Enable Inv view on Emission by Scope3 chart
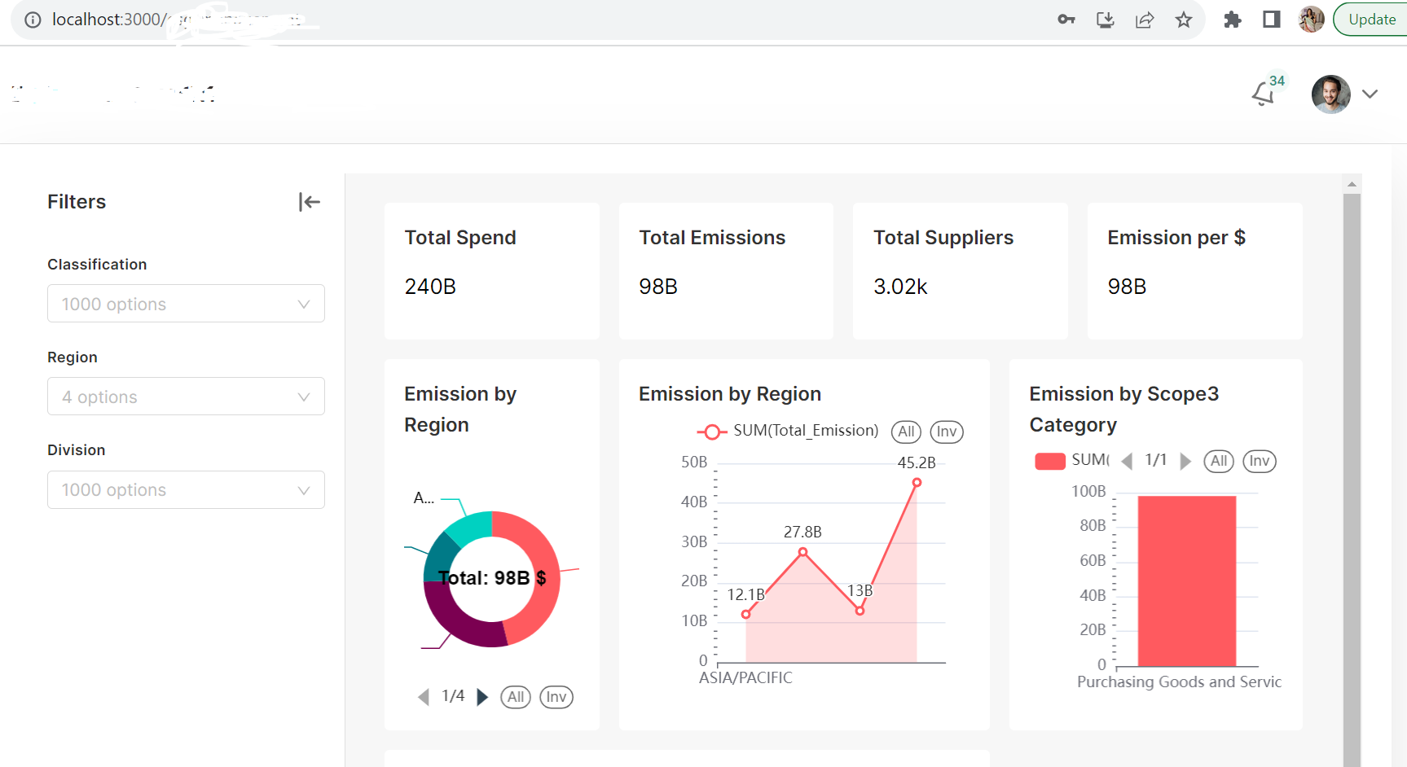The image size is (1407, 767). 1259,461
